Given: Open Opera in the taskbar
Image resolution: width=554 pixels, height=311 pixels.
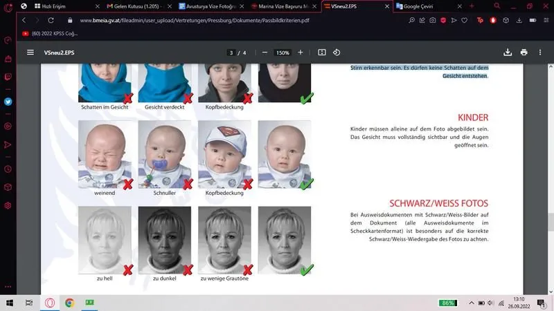Looking at the screenshot, I should click(49, 303).
